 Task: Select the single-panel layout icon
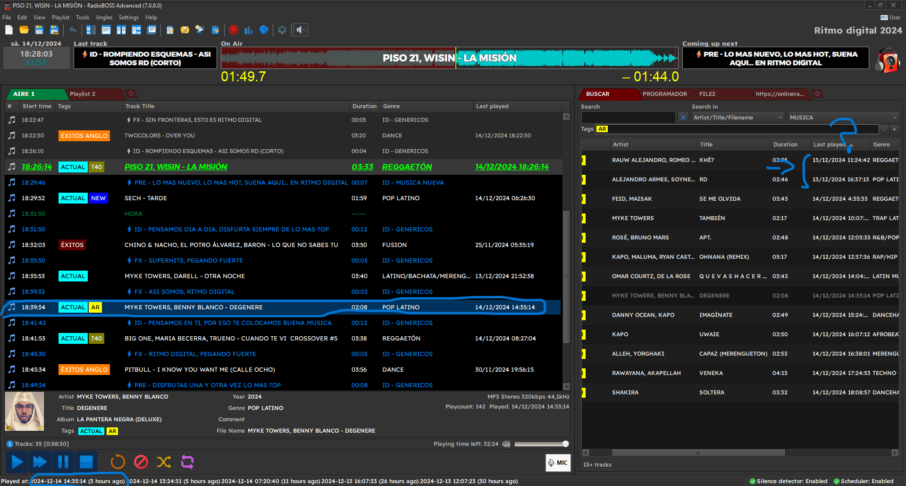coord(106,30)
